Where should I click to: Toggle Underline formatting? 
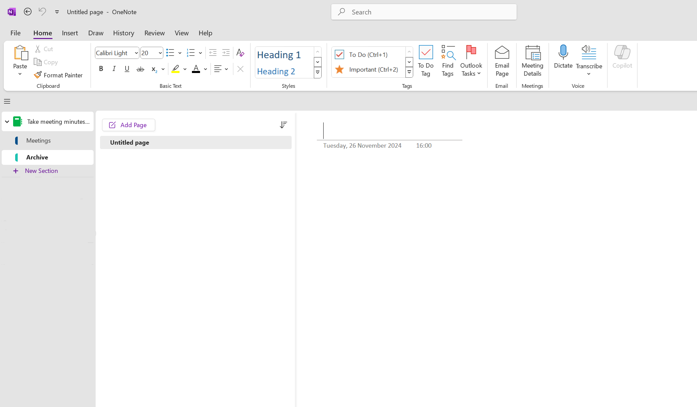coord(127,69)
